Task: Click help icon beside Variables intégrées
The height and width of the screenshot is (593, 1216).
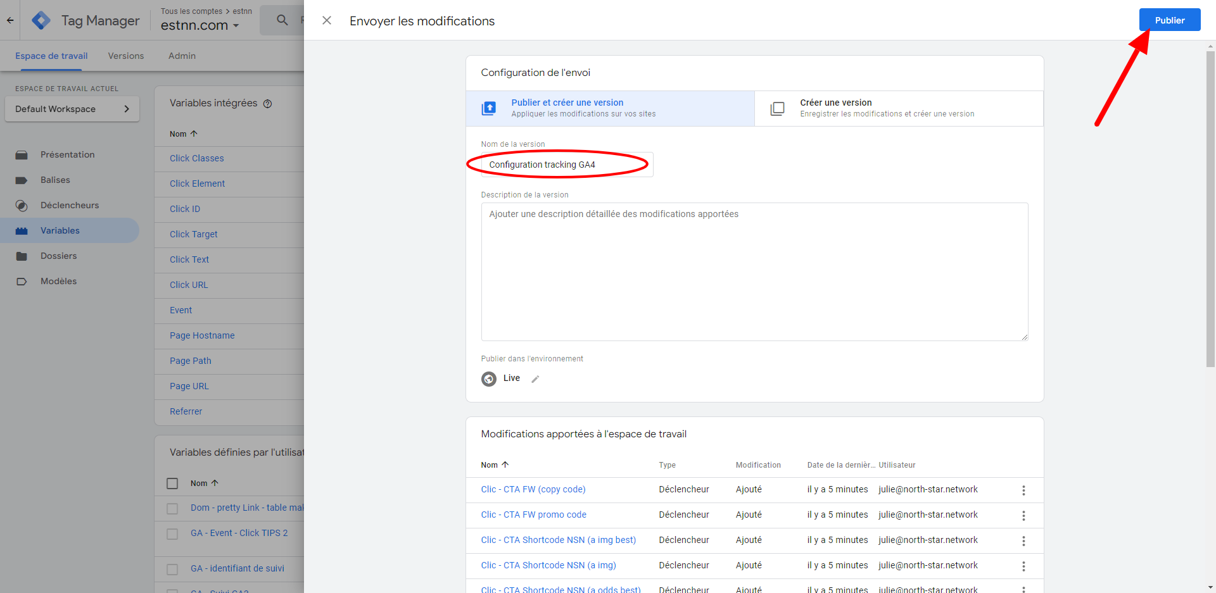Action: click(x=268, y=104)
